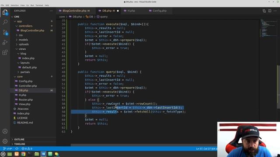Expand the Outline panel
The width and height of the screenshot is (280, 157).
33,140
